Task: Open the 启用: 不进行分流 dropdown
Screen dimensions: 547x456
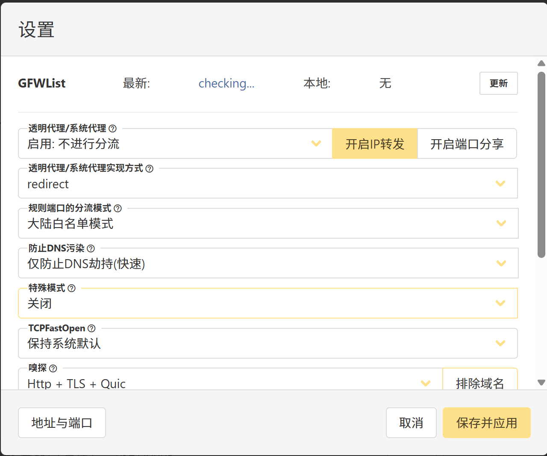Action: [175, 144]
